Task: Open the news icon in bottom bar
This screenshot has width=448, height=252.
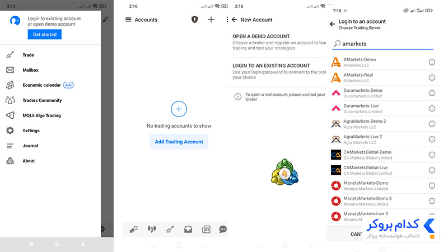Action: tap(206, 229)
